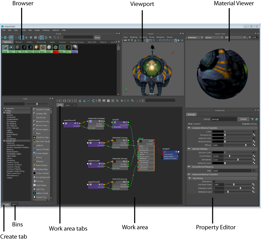The image size is (261, 240).
Task: Click the Color swatch in Common Material Properties
Action: (x=218, y=132)
